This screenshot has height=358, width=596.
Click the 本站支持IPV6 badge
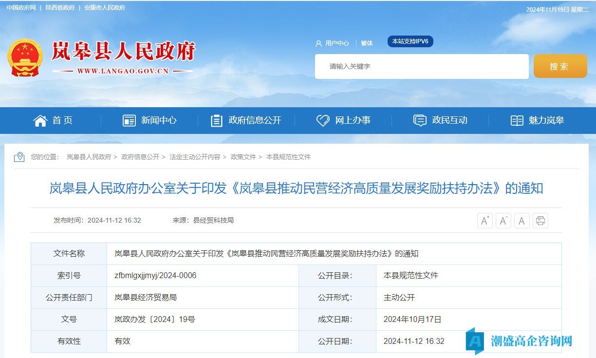pyautogui.click(x=410, y=41)
